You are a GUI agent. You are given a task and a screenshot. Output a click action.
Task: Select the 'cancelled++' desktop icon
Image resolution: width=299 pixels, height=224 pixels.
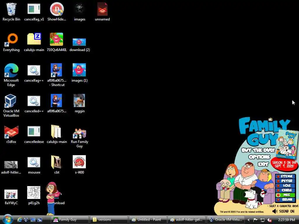click(x=34, y=104)
